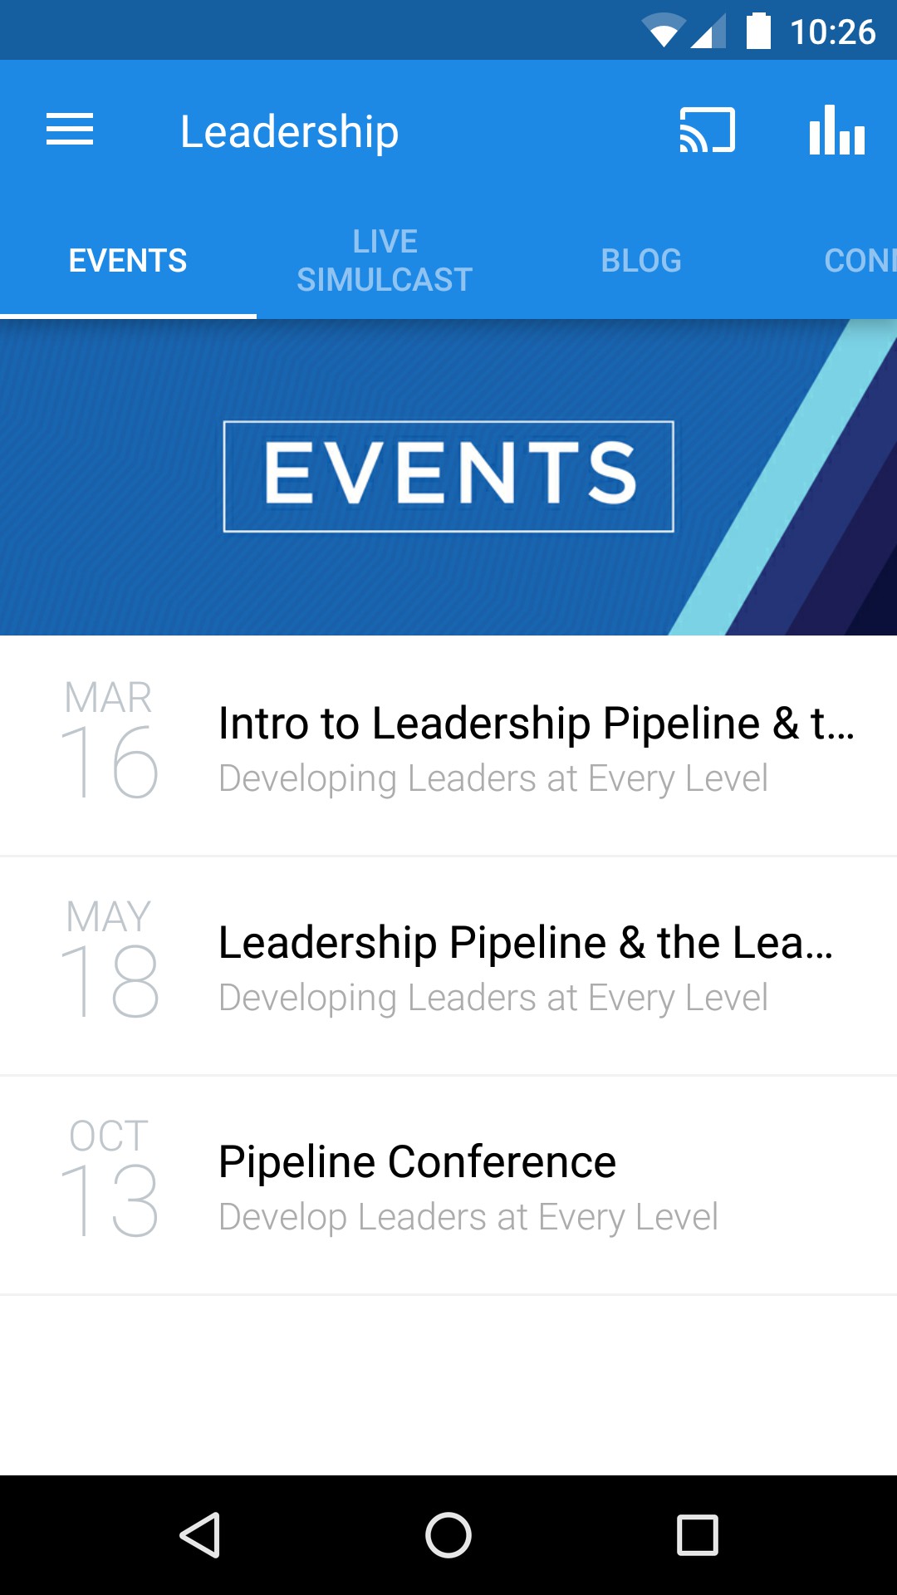Open the Intro to Leadership Pipeline event

(x=536, y=747)
